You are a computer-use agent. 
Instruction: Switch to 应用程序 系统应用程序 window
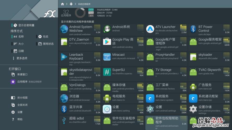click(x=26, y=82)
